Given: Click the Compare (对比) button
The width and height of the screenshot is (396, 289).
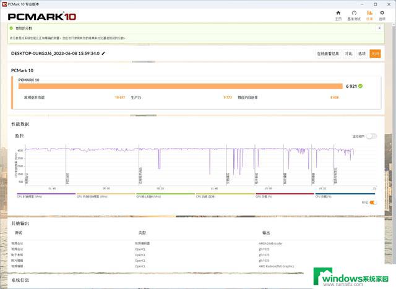Looking at the screenshot, I should tap(348, 54).
